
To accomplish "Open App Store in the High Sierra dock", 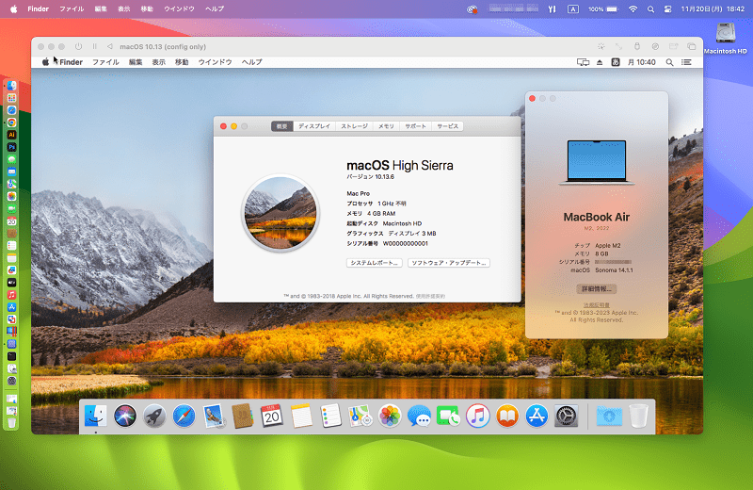I will [x=537, y=416].
